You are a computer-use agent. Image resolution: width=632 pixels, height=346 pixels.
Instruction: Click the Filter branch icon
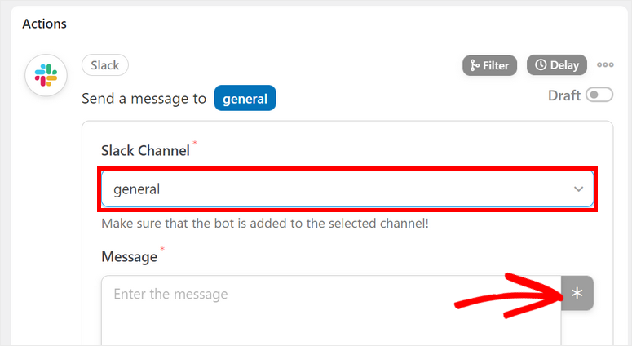tap(474, 65)
